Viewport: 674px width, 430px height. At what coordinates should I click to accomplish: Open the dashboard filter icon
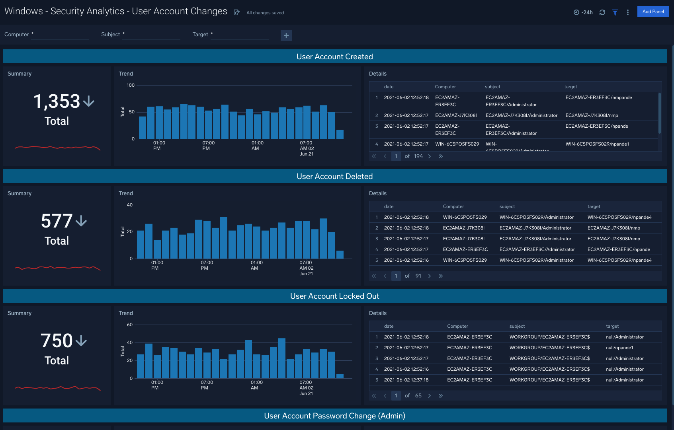tap(615, 12)
